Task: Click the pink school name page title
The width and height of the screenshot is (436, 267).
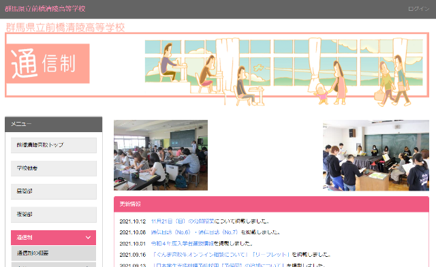Action: (x=65, y=27)
